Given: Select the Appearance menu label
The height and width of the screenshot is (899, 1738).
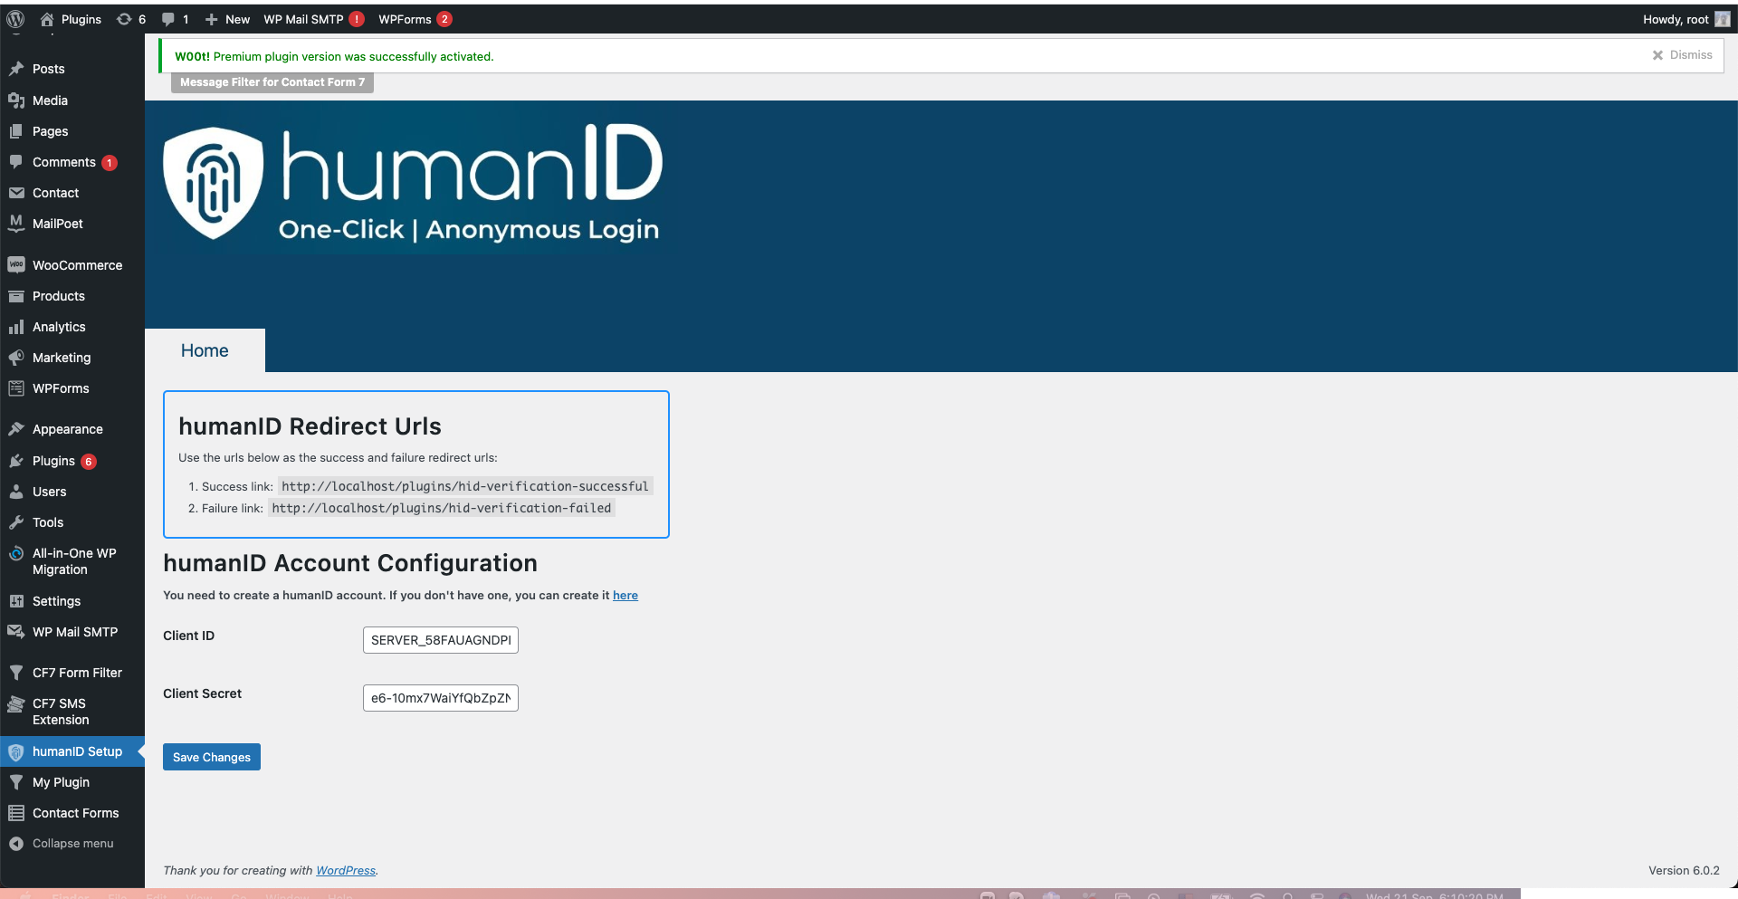Looking at the screenshot, I should [68, 429].
